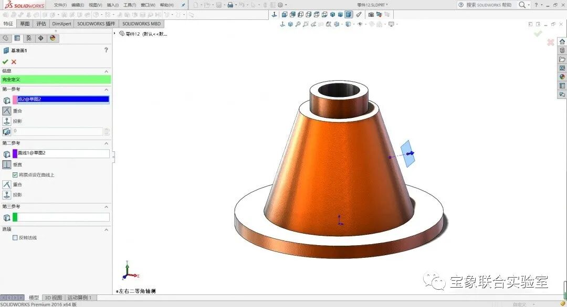Click the View Settings monitor icon
Viewport: 567px width, 307px height.
click(391, 24)
